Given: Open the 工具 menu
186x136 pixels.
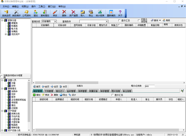Looking at the screenshot, I should pyautogui.click(x=42, y=6).
